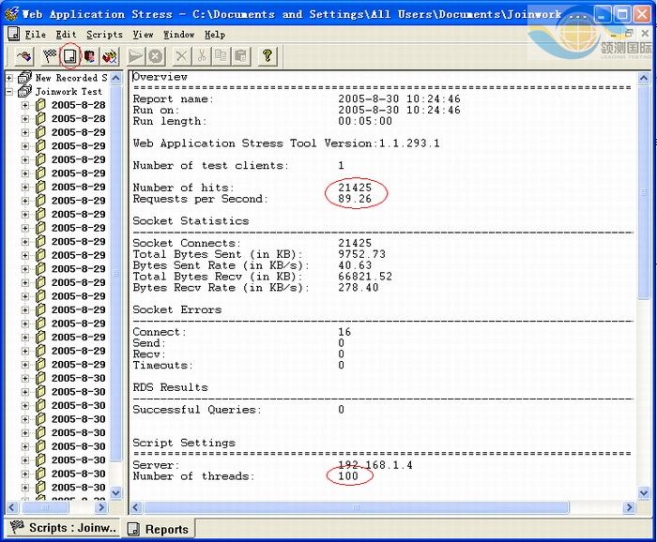The image size is (657, 542).
Task: Click the Paste toolbar icon
Action: coord(241,55)
